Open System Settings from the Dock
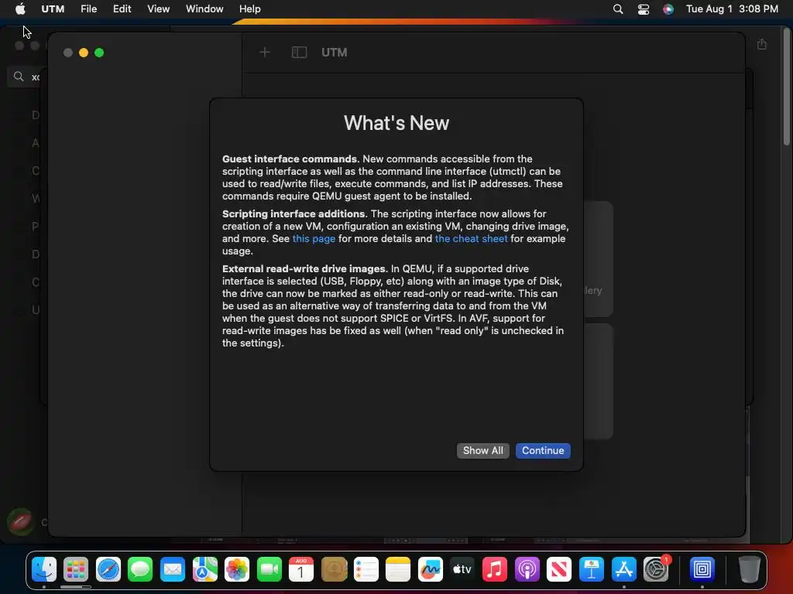793x594 pixels. click(656, 569)
